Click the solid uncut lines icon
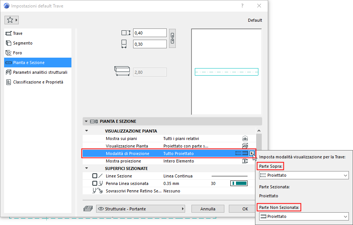Image resolution: width=353 pixels, height=225 pixels. click(245, 153)
